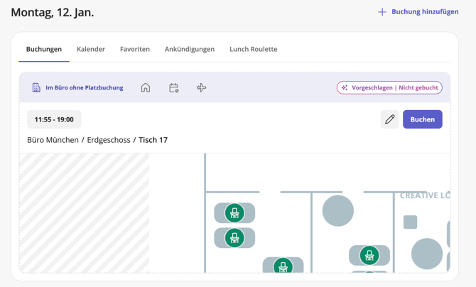Go to the Ankündigungen tab
Viewport: 476px width, 287px height.
click(190, 49)
